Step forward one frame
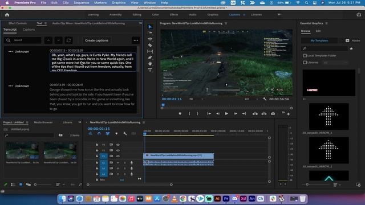Screen dimensions: 365x205 [236, 114]
